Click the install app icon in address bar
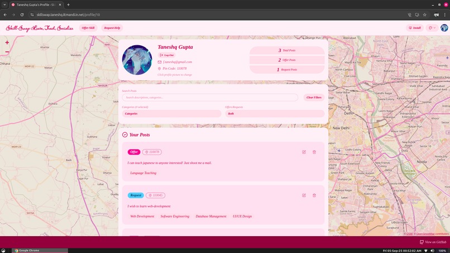Viewport: 450px width, 253px height. tap(417, 15)
